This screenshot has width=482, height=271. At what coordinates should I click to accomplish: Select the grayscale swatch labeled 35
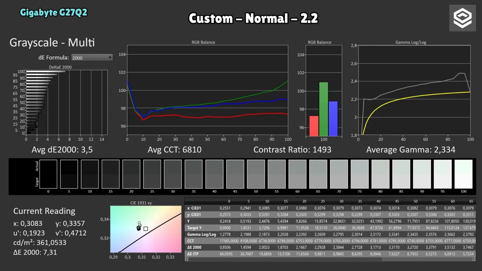pos(194,174)
